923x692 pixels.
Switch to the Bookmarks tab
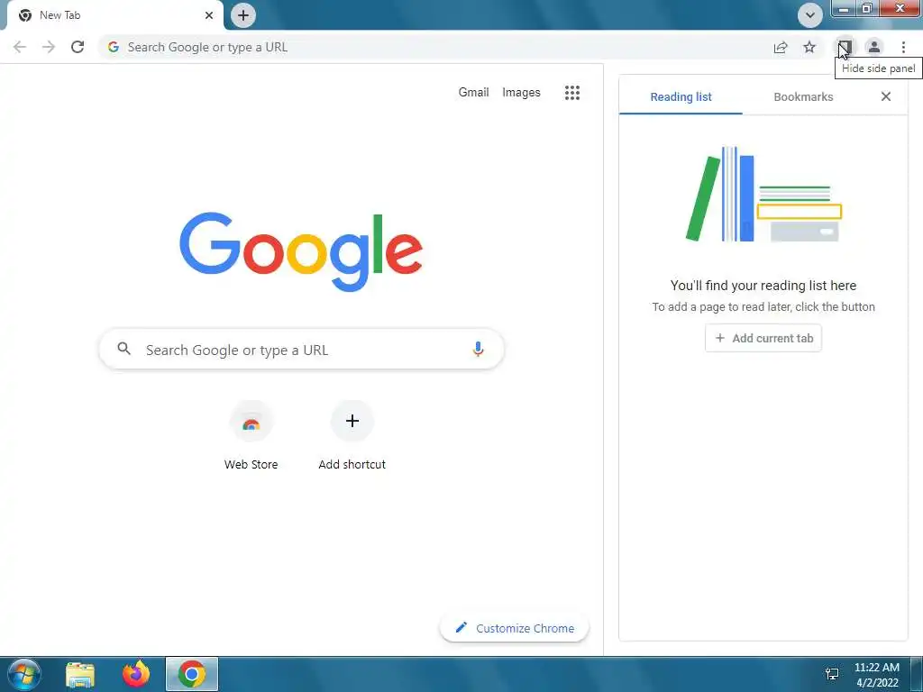click(803, 97)
